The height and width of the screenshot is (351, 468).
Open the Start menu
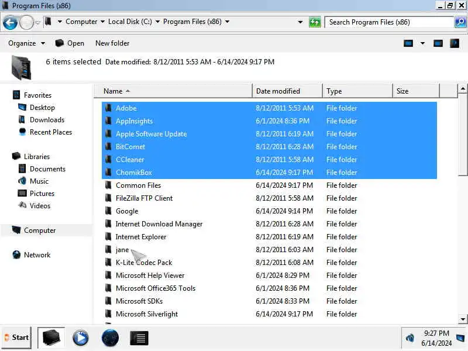pos(16,338)
